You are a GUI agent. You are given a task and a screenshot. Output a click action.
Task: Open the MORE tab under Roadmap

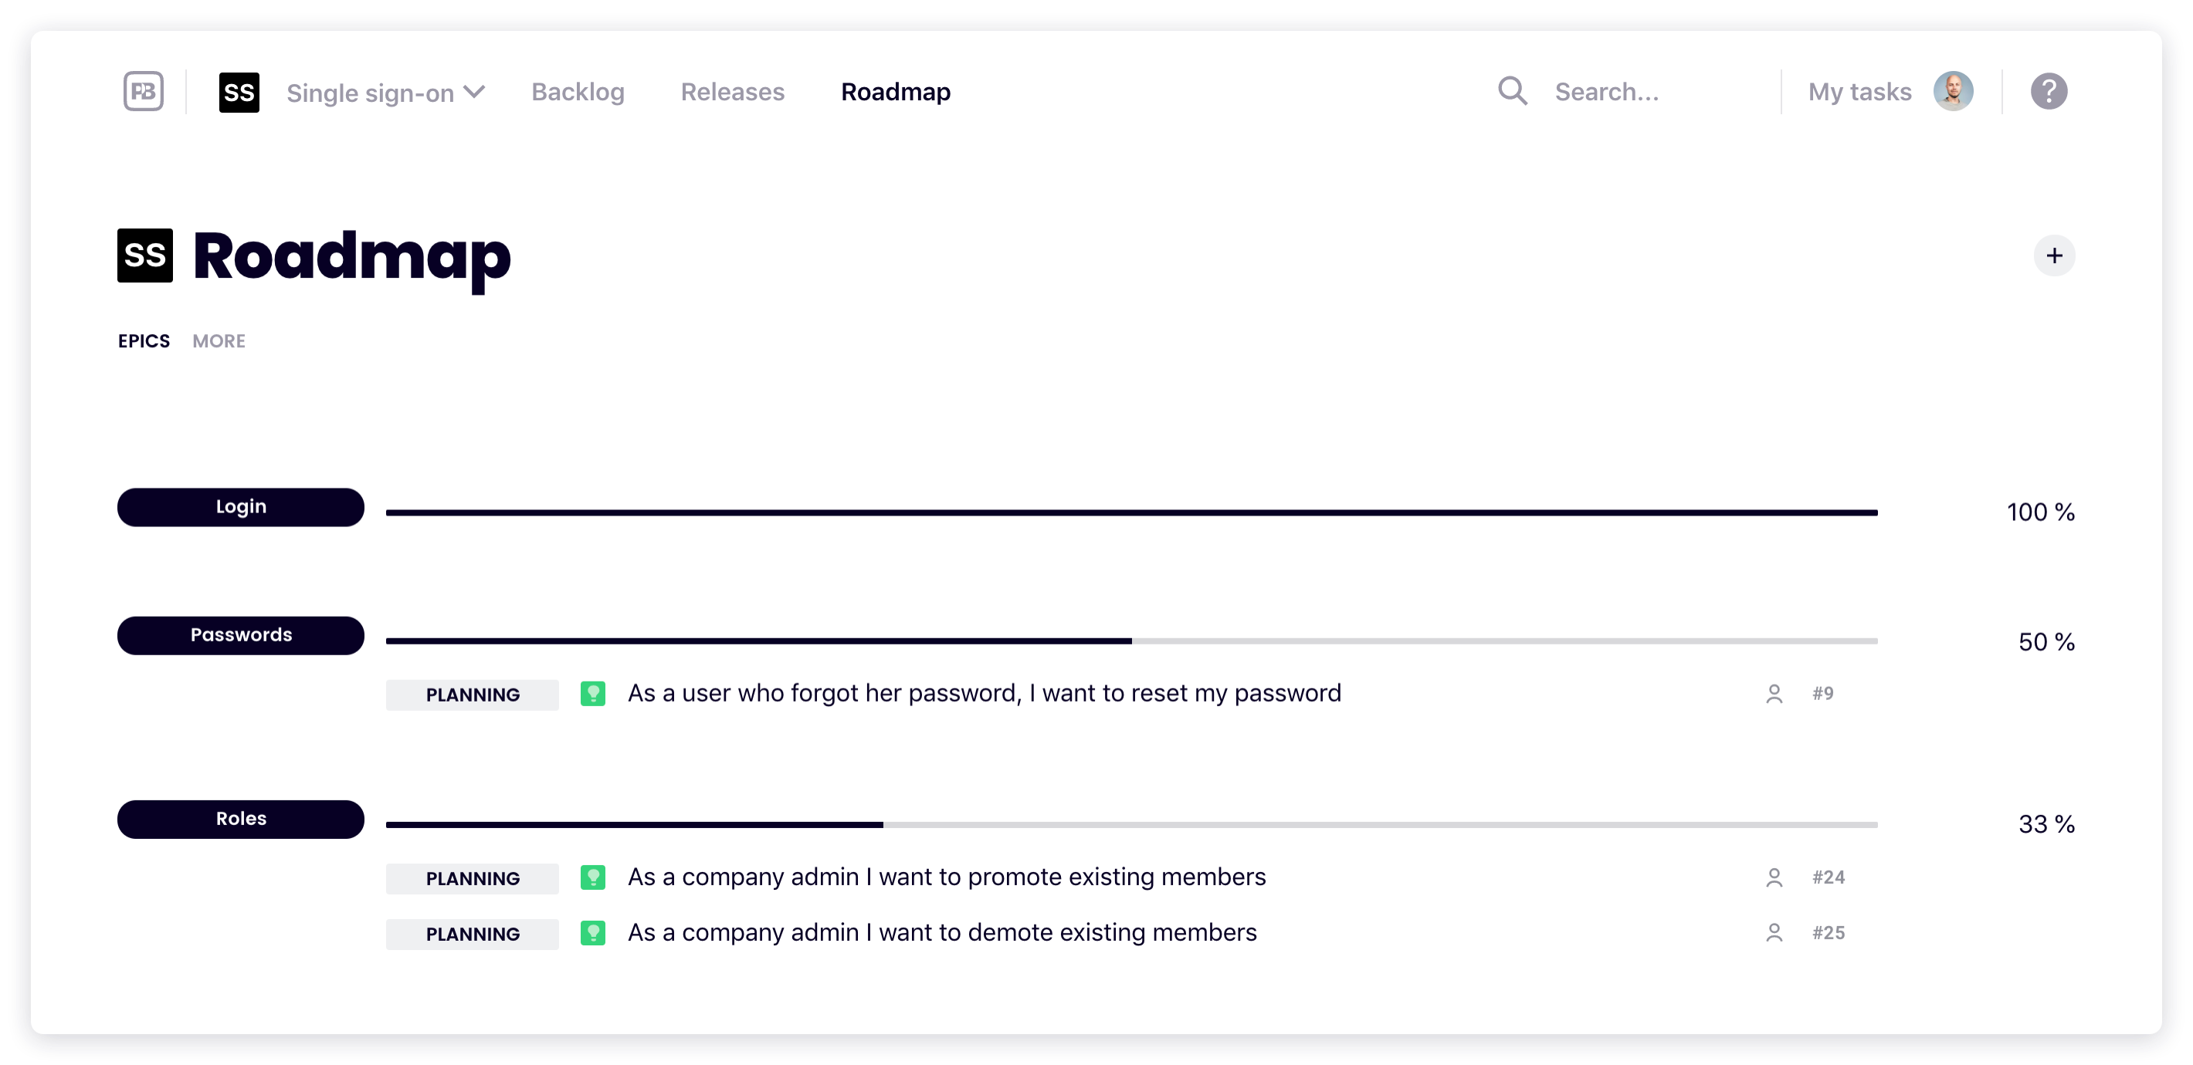[x=219, y=341]
